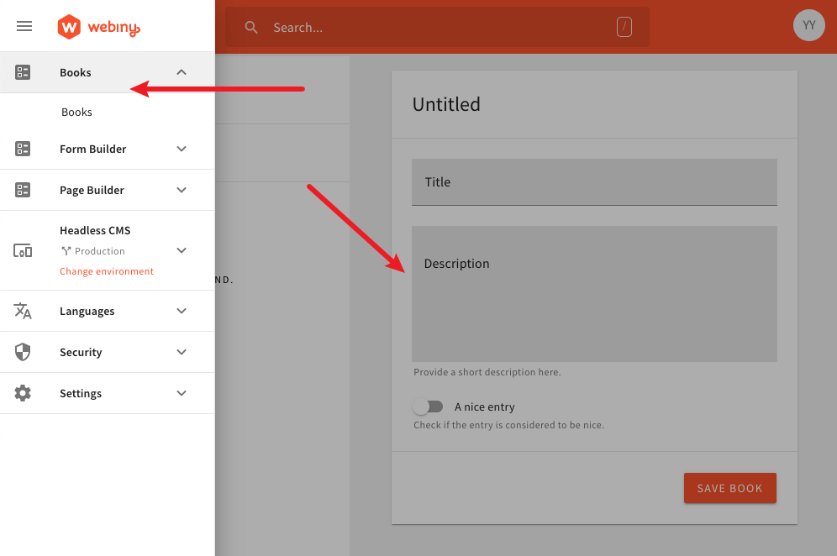Click the Form Builder icon
This screenshot has width=837, height=556.
coord(23,149)
